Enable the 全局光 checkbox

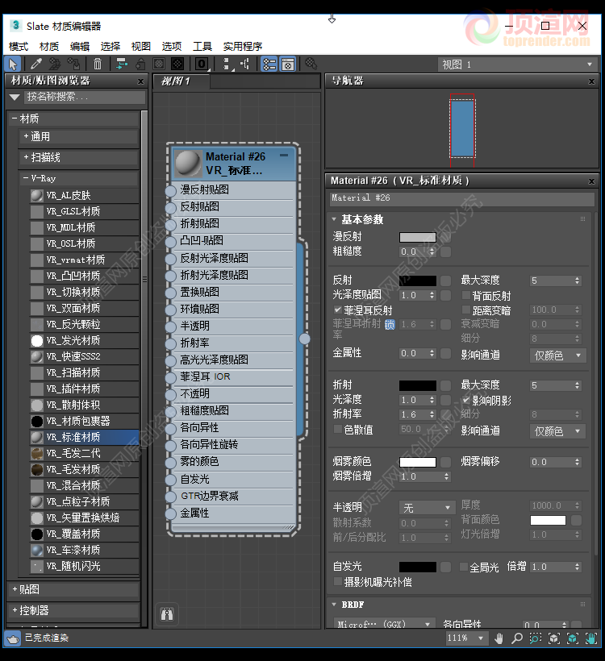point(463,567)
